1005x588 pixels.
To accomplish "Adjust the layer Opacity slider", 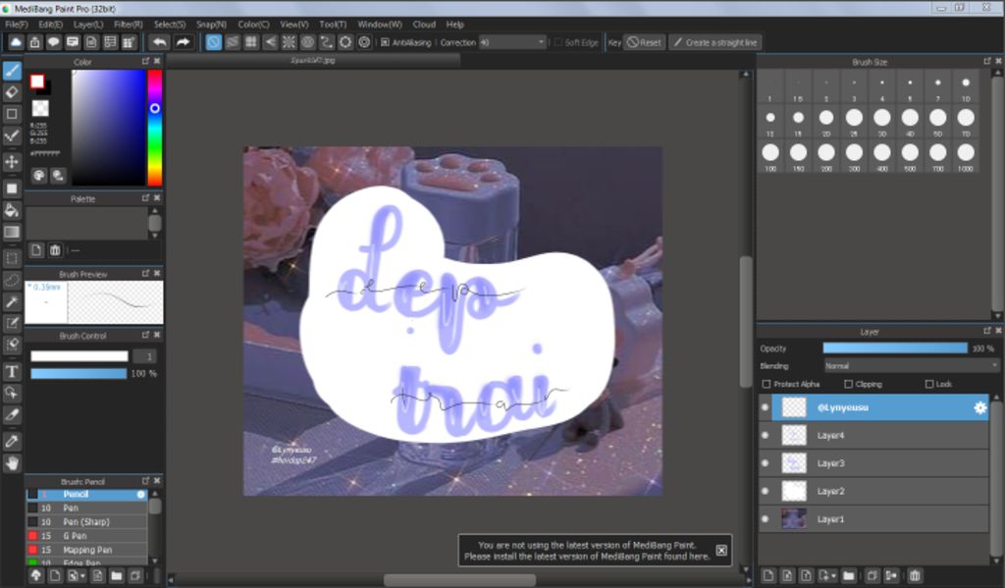I will [x=895, y=348].
